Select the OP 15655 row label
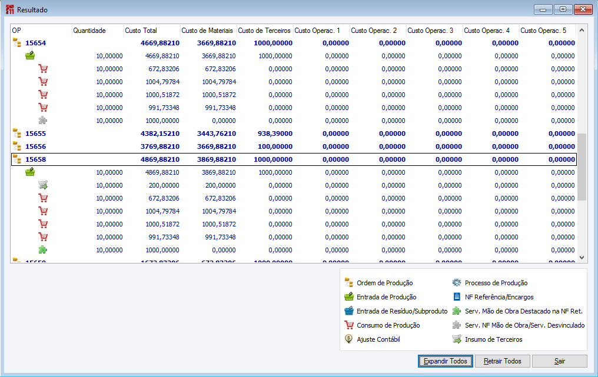The image size is (598, 377). pos(35,134)
